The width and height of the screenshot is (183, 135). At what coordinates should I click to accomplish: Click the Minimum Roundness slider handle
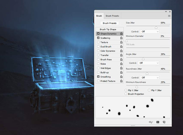click(x=137, y=87)
